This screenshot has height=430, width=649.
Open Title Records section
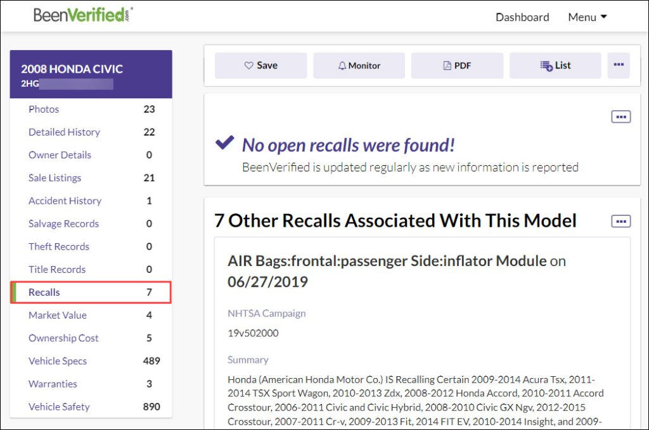tap(57, 269)
